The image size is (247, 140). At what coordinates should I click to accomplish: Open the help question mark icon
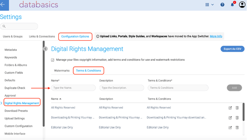click(222, 5)
